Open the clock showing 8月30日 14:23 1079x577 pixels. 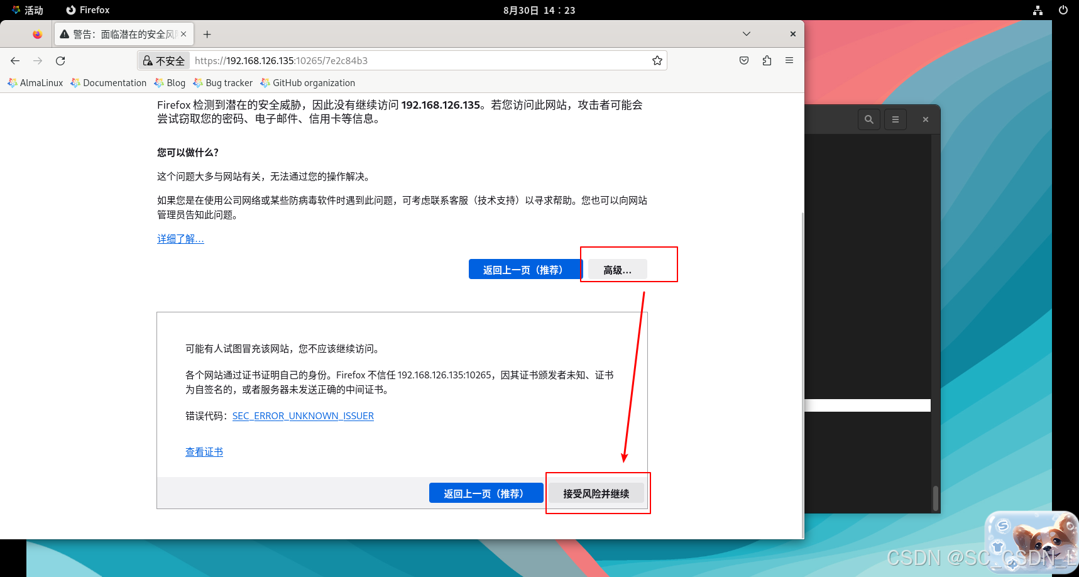click(539, 10)
